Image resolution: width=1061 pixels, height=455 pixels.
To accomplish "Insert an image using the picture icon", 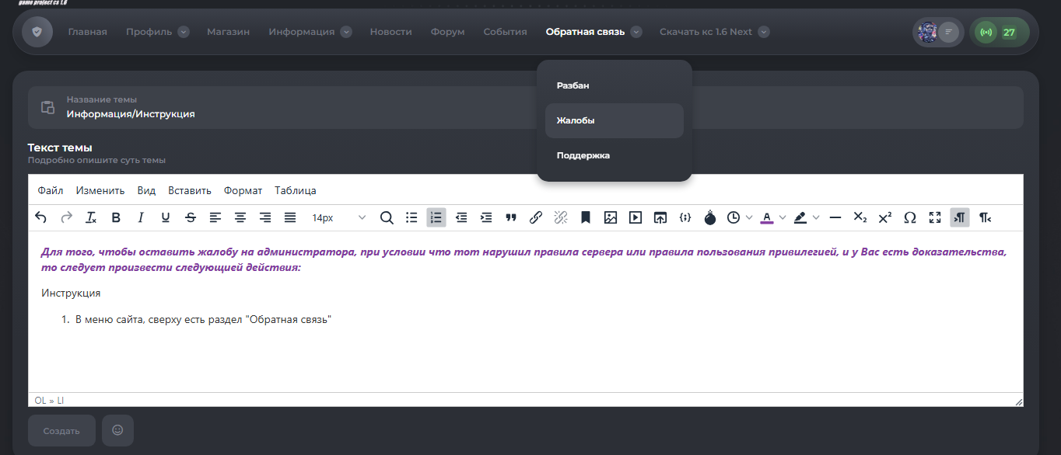I will (x=611, y=218).
